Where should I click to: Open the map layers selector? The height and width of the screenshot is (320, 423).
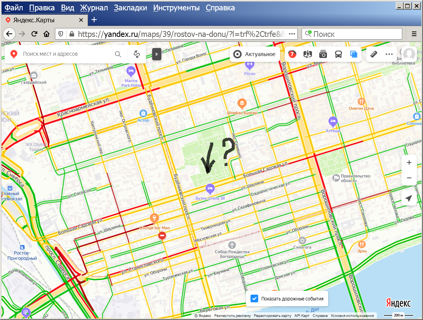(354, 54)
